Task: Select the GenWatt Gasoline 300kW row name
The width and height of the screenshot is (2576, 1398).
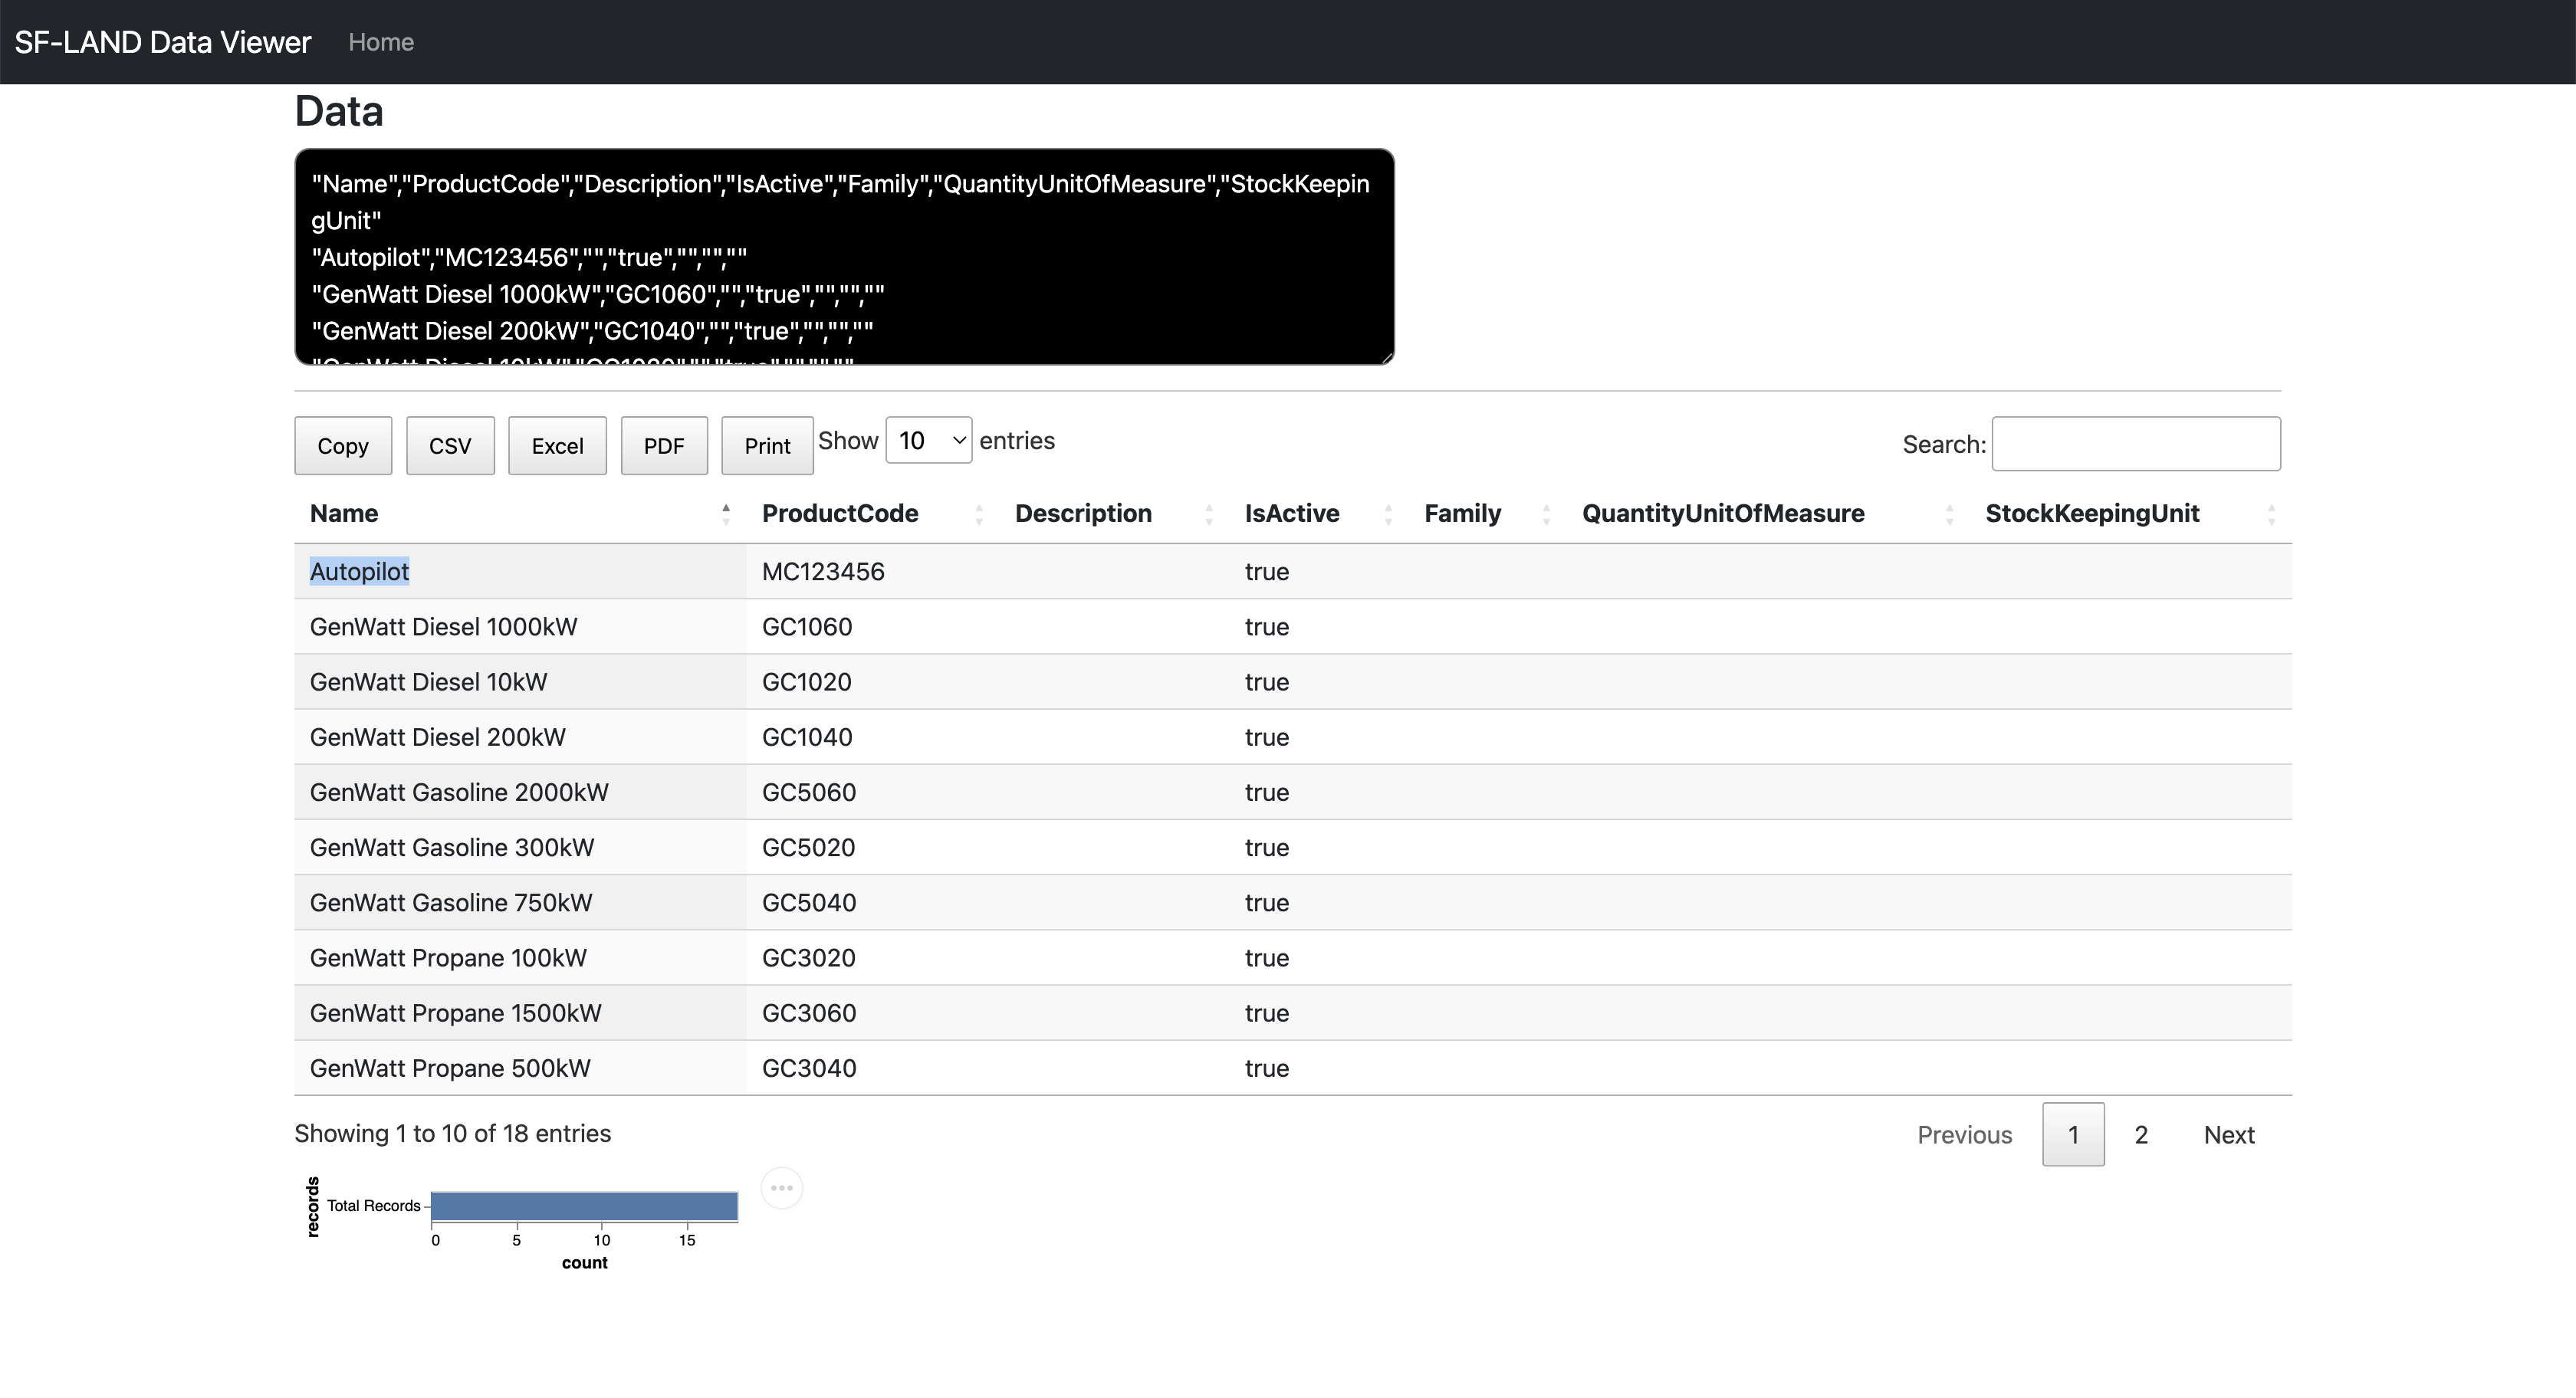Action: tap(451, 847)
